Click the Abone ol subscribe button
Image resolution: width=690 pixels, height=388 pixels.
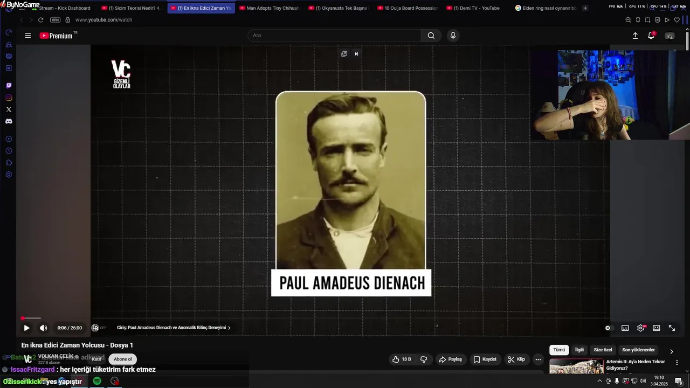pos(123,359)
